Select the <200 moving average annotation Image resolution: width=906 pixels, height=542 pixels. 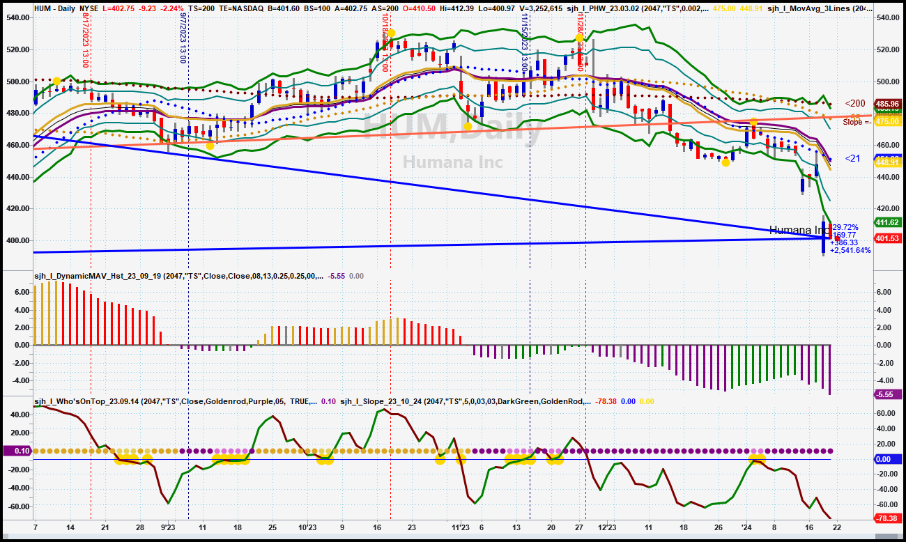click(x=856, y=104)
